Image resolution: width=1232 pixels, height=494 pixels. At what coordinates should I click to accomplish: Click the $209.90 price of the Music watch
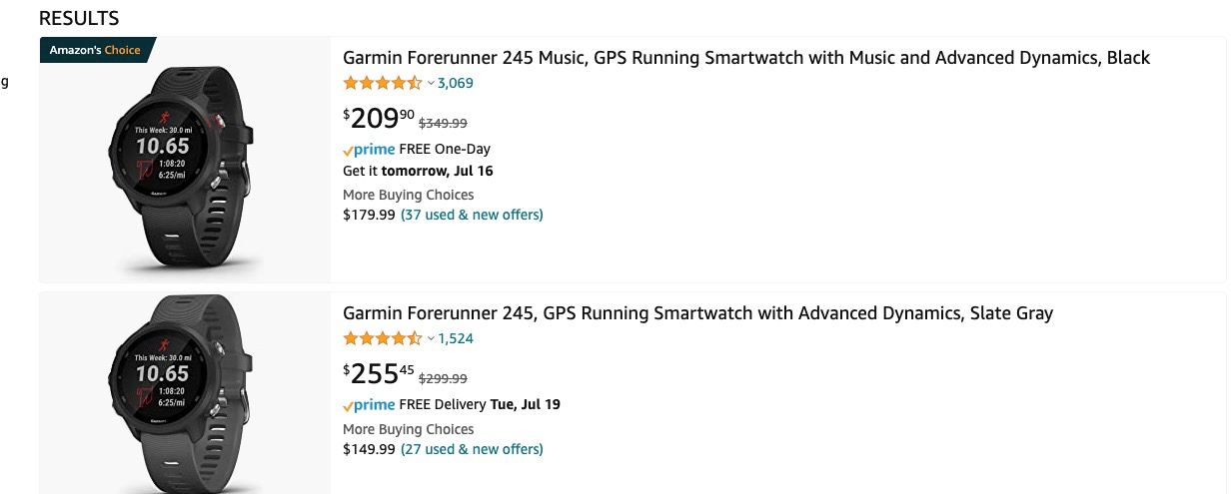pos(379,119)
